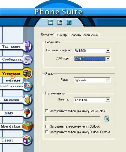Open the Темы section label
Screen dimensions: 126x152
point(7,140)
